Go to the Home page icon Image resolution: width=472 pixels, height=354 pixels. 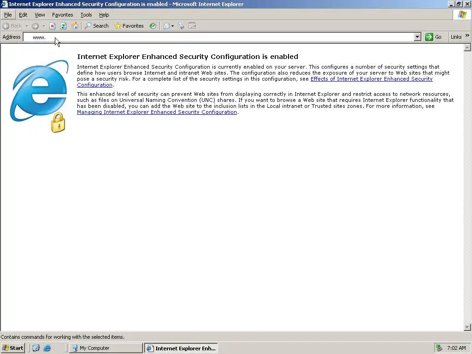coord(75,26)
